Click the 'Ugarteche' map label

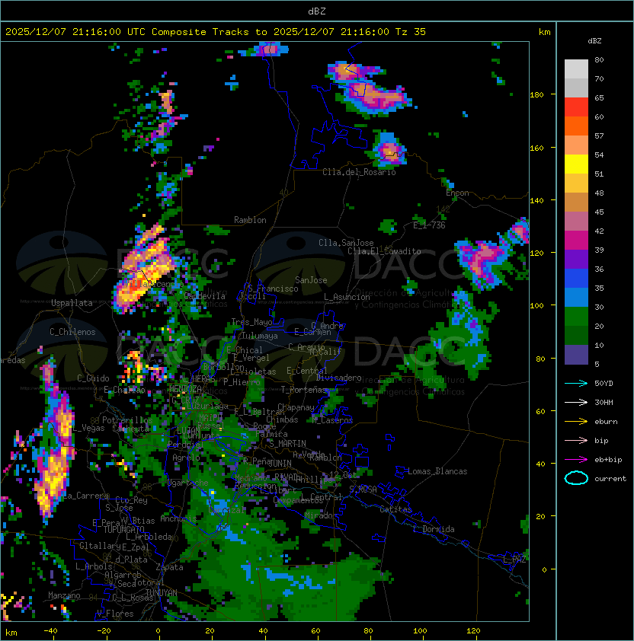(188, 483)
